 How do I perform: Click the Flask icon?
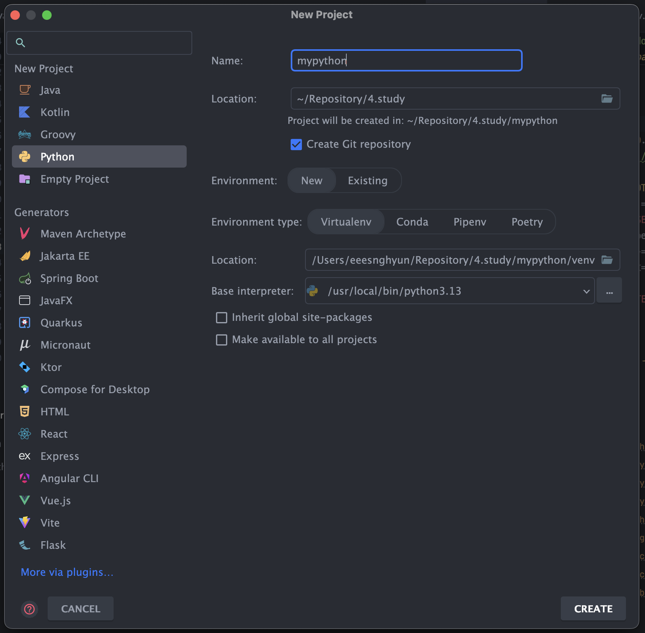coord(25,545)
